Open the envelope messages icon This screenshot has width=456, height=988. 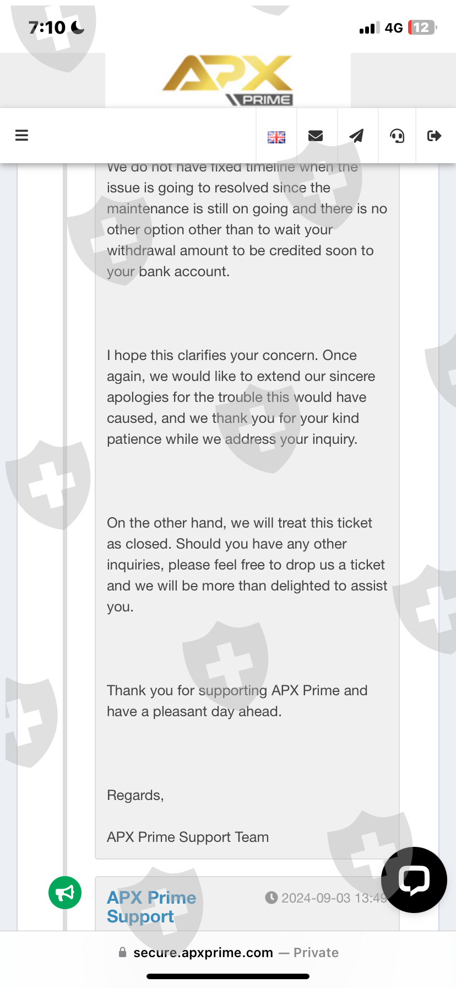(316, 136)
